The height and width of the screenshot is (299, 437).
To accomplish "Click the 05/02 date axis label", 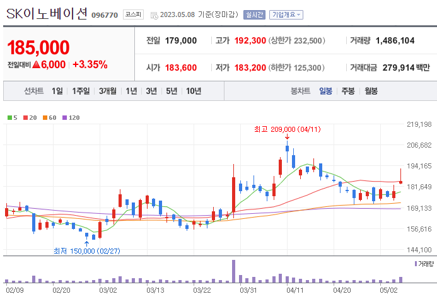I will click(x=388, y=290).
